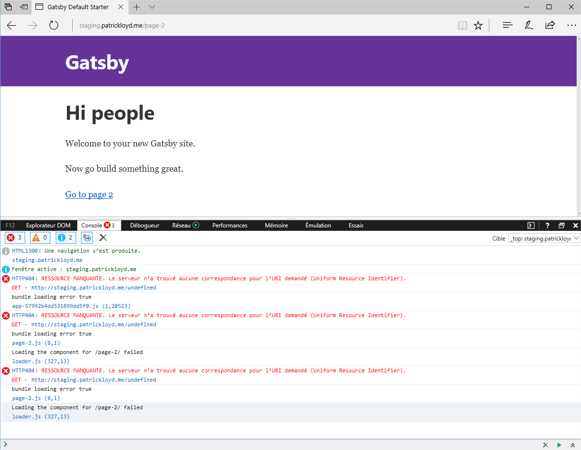Viewport: 581px width, 450px height.
Task: Switch to Explorateur DOM tab
Action: point(48,225)
